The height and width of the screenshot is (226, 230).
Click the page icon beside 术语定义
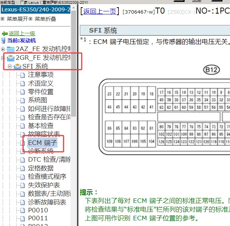tap(22, 84)
